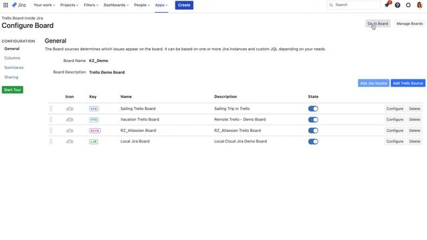
Task: Click the RZTB key badge
Action: click(95, 131)
